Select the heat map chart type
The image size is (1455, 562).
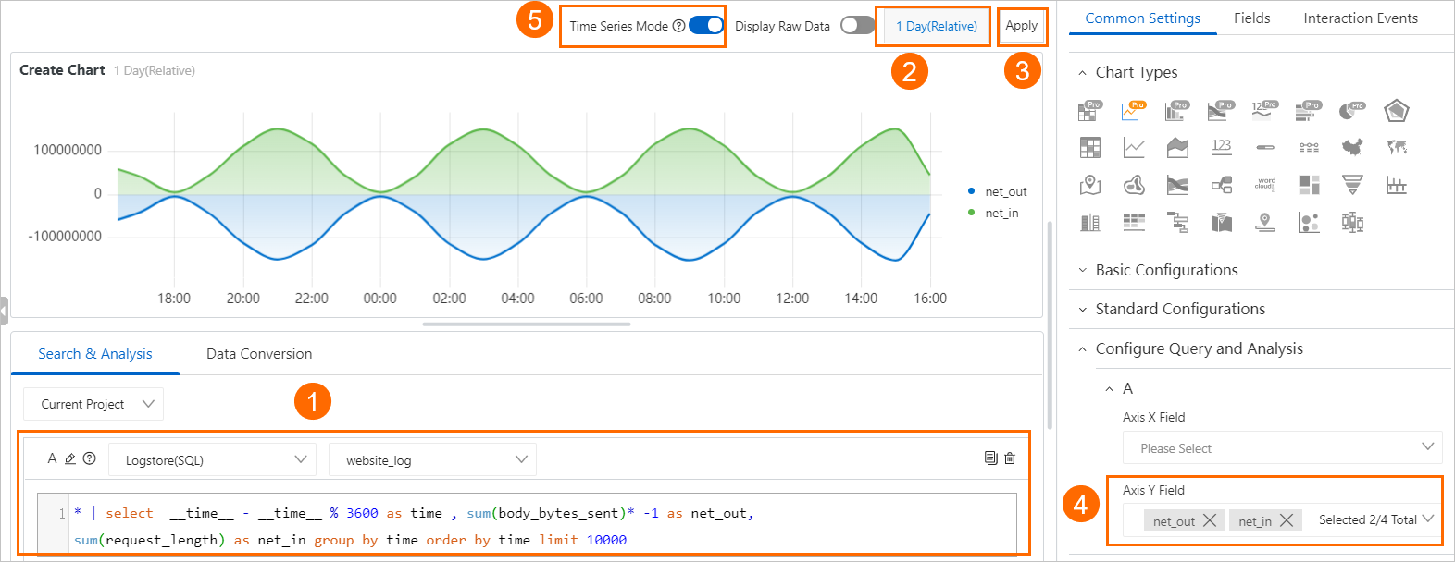point(1134,185)
